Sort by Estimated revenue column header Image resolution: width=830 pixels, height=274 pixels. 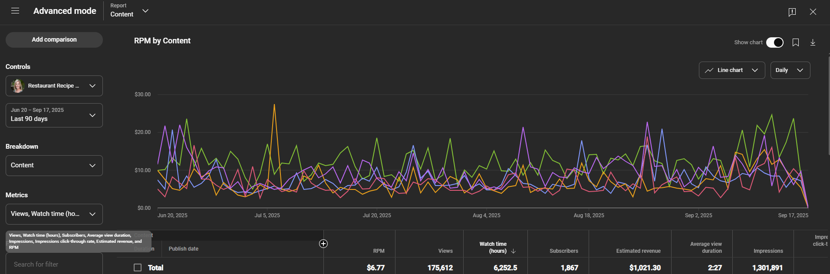639,251
